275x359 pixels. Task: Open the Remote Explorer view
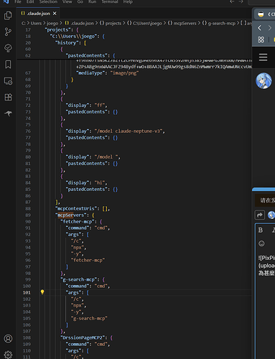(x=8, y=81)
